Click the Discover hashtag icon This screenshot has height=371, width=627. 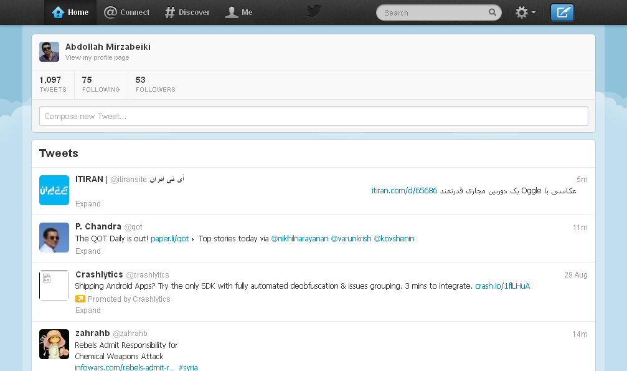point(170,12)
